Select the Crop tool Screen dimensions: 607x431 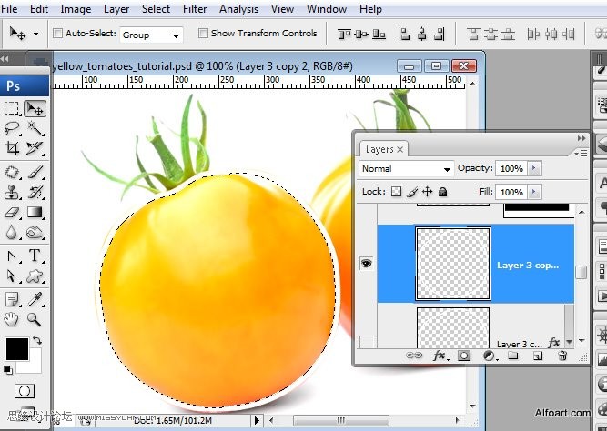point(13,148)
